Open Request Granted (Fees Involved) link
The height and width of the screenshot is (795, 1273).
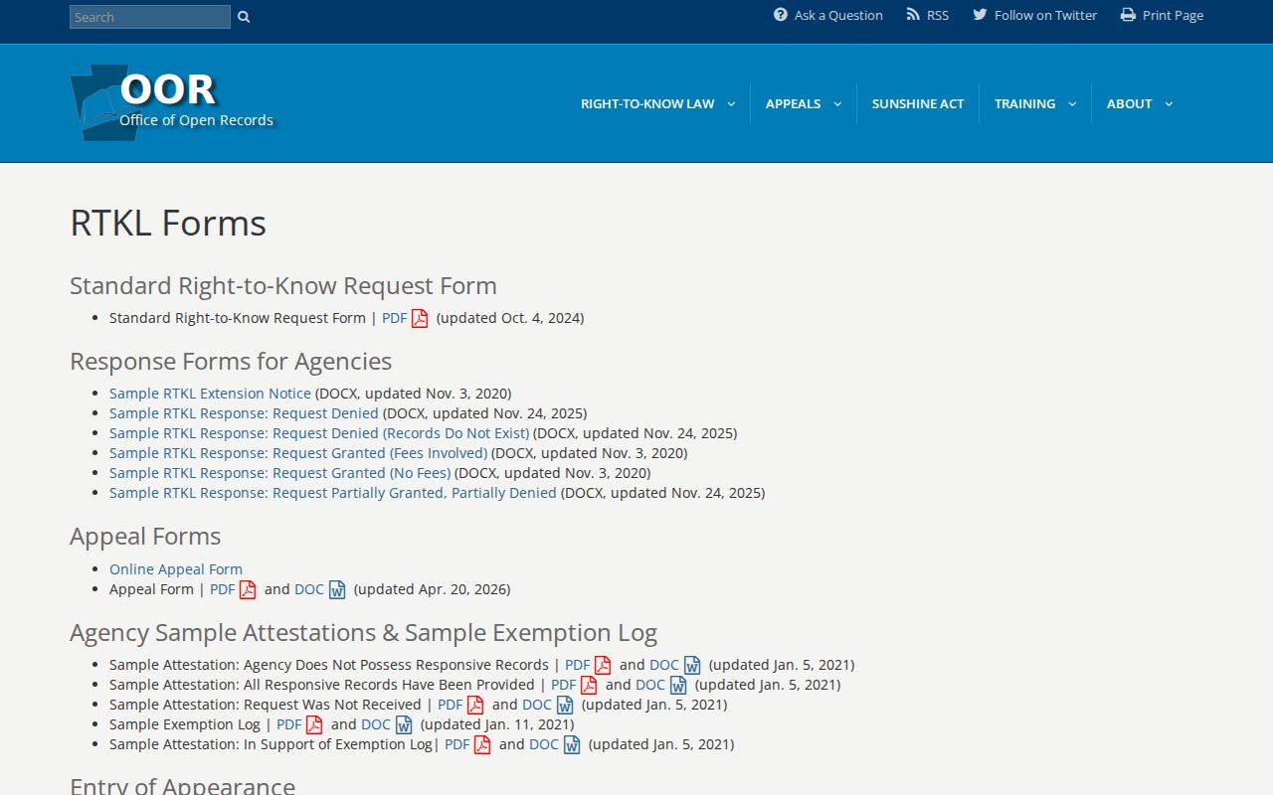298,453
